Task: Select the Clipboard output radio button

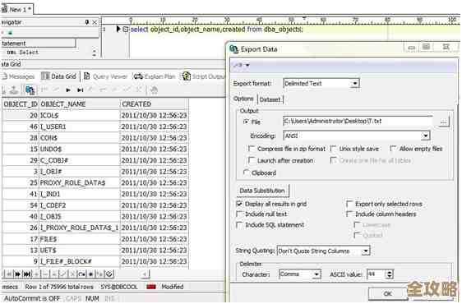Action: click(x=246, y=173)
